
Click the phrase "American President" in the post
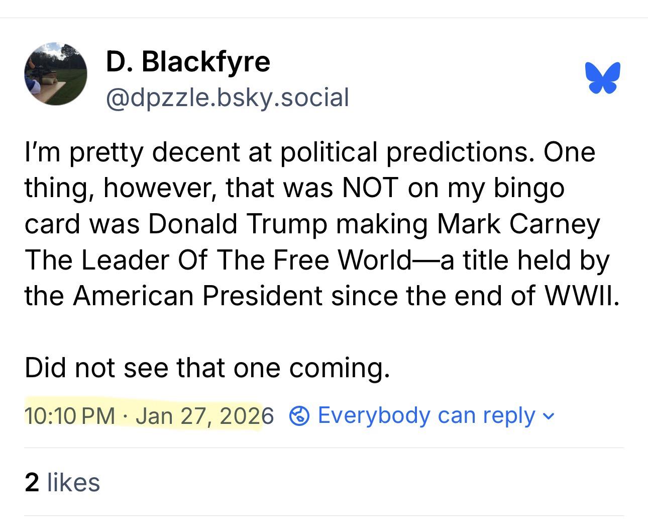198,295
